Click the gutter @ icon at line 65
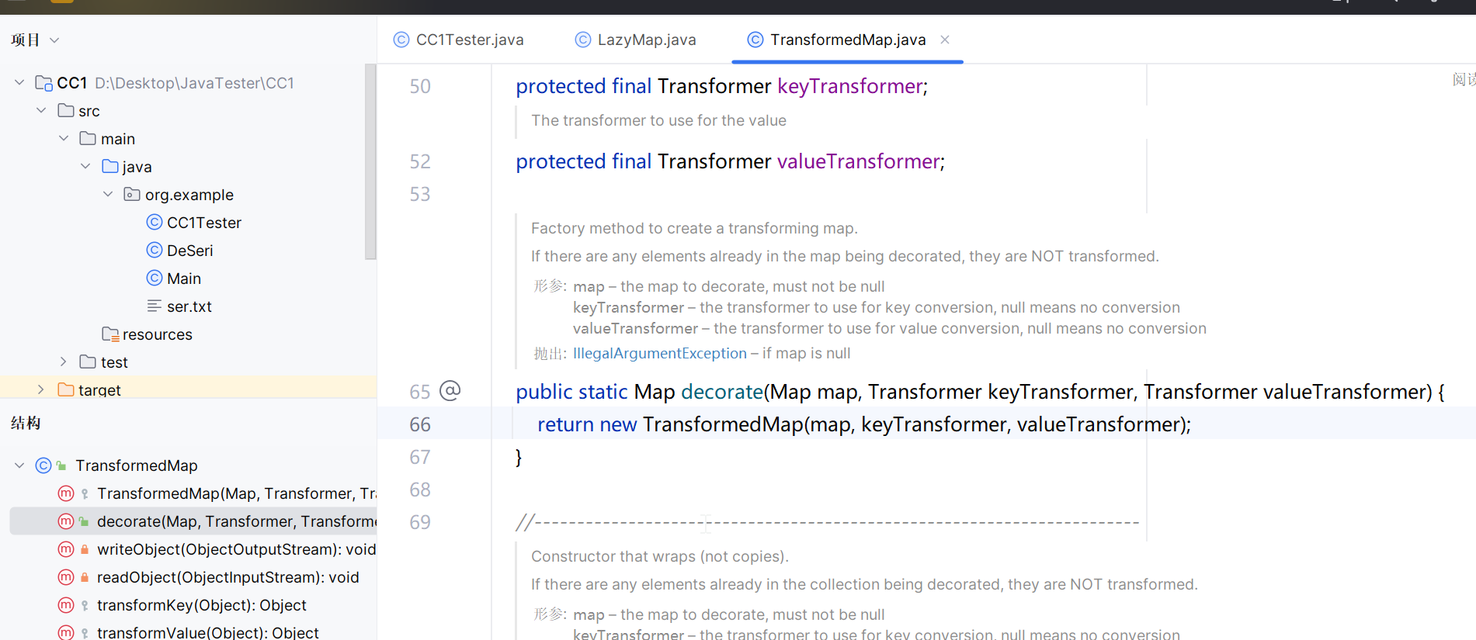This screenshot has width=1476, height=640. pos(450,390)
